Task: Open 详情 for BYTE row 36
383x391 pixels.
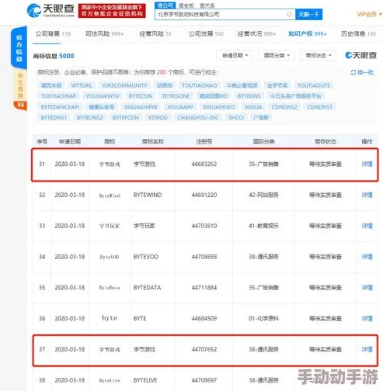Action: click(x=367, y=318)
